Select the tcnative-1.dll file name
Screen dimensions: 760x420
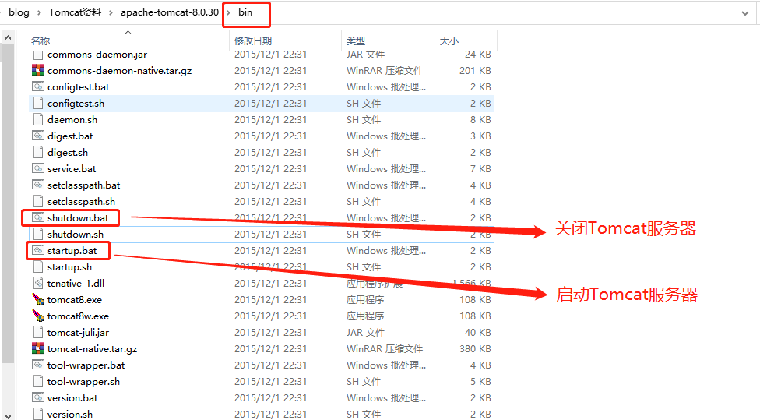point(76,283)
